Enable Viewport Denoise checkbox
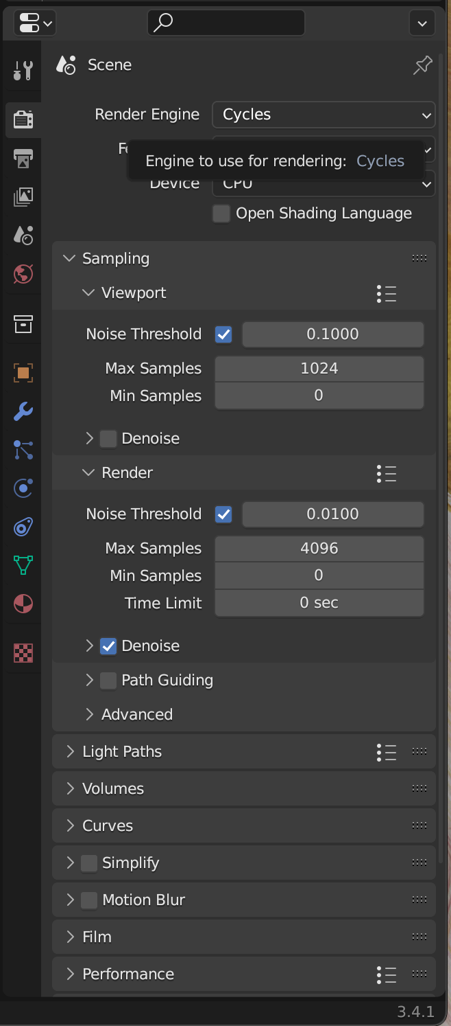This screenshot has height=1026, width=451. point(108,439)
